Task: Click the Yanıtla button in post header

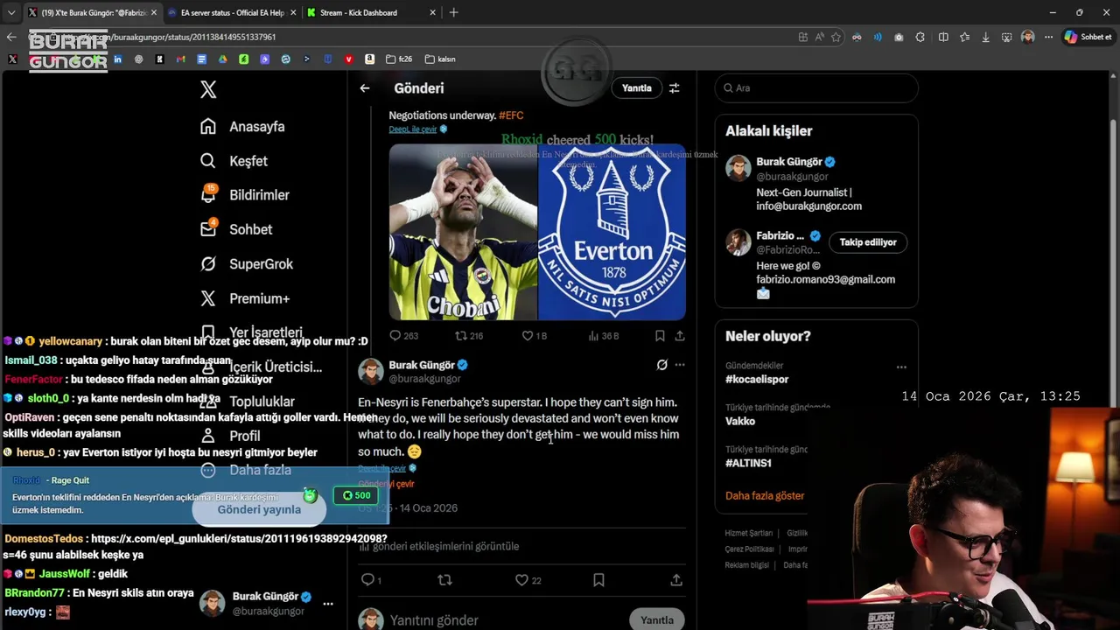Action: (637, 88)
